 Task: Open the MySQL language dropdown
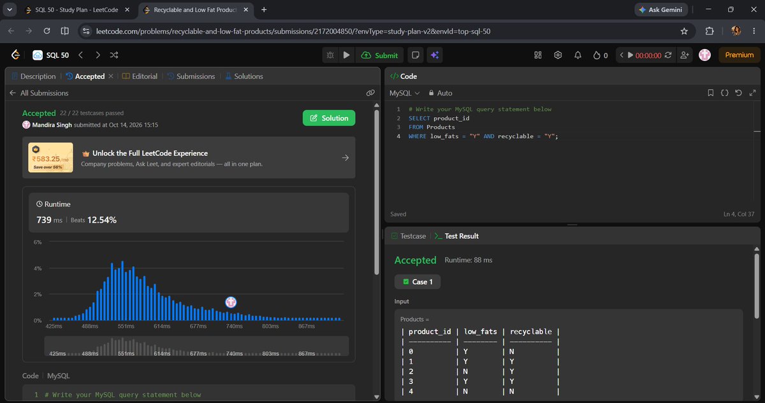pyautogui.click(x=405, y=93)
